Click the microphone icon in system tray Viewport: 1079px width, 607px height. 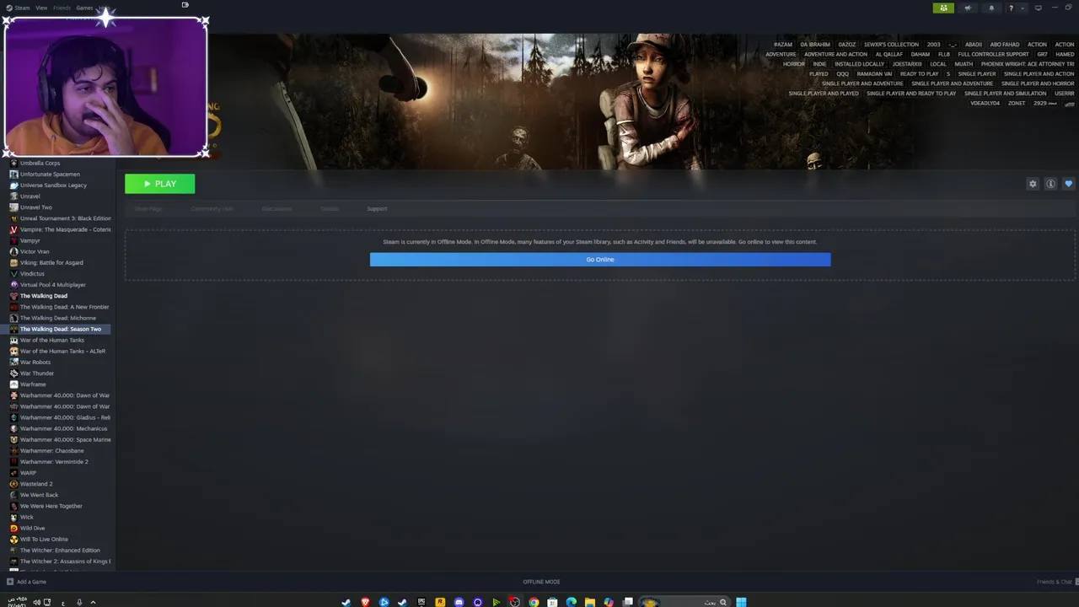[x=79, y=602]
